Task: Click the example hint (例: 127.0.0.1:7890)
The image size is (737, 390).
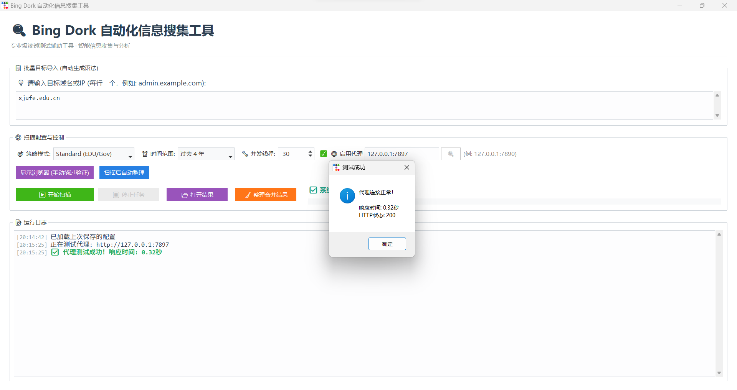Action: [x=490, y=154]
